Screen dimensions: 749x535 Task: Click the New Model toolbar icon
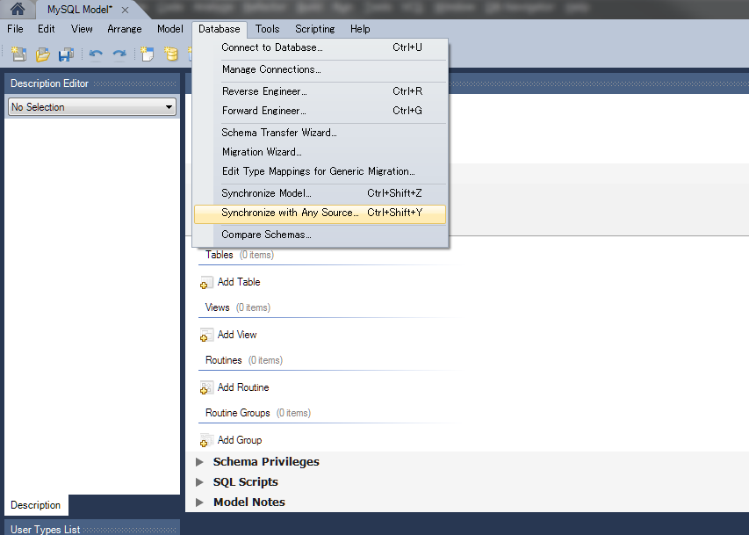(18, 54)
